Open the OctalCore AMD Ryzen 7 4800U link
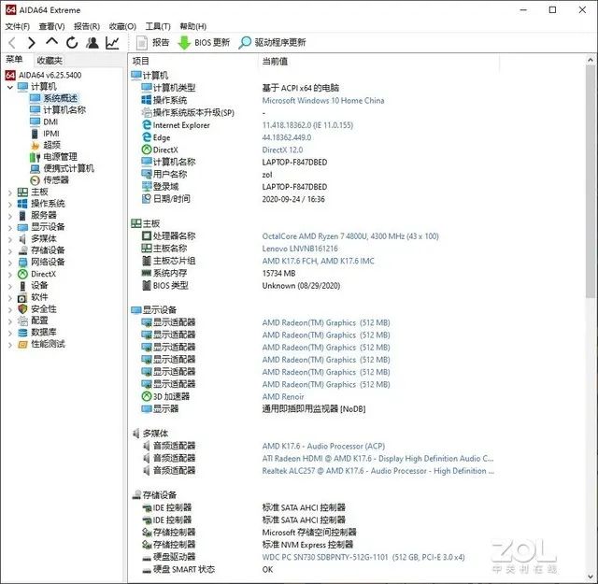The width and height of the screenshot is (598, 584). point(350,236)
